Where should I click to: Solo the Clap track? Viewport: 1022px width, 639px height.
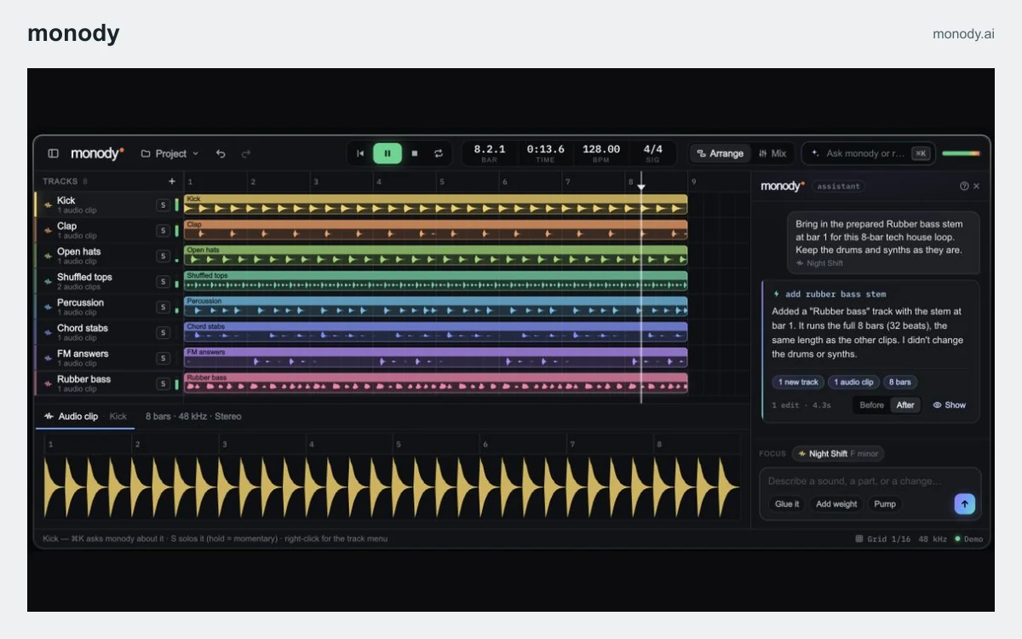tap(162, 230)
